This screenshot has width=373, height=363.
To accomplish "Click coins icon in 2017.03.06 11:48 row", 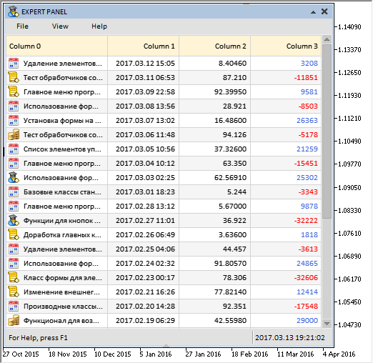I will [x=14, y=134].
